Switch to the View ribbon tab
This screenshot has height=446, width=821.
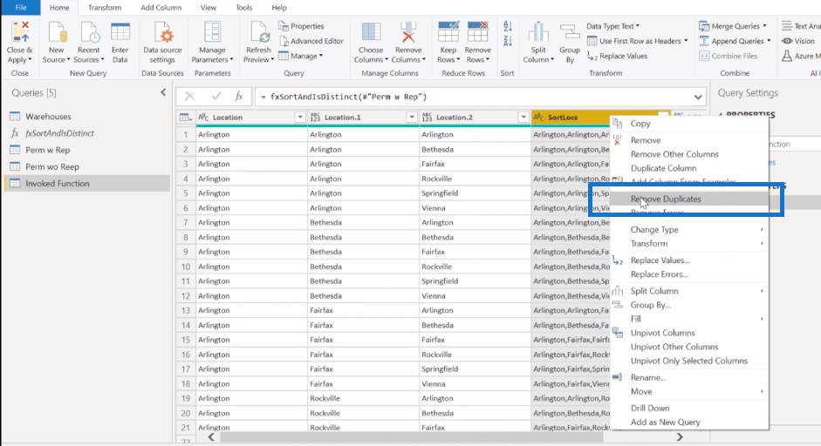[208, 7]
